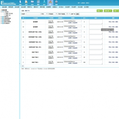The height and width of the screenshot is (119, 119).
Task: Expand the second folder node in the sidebar tree
Action: [1, 17]
